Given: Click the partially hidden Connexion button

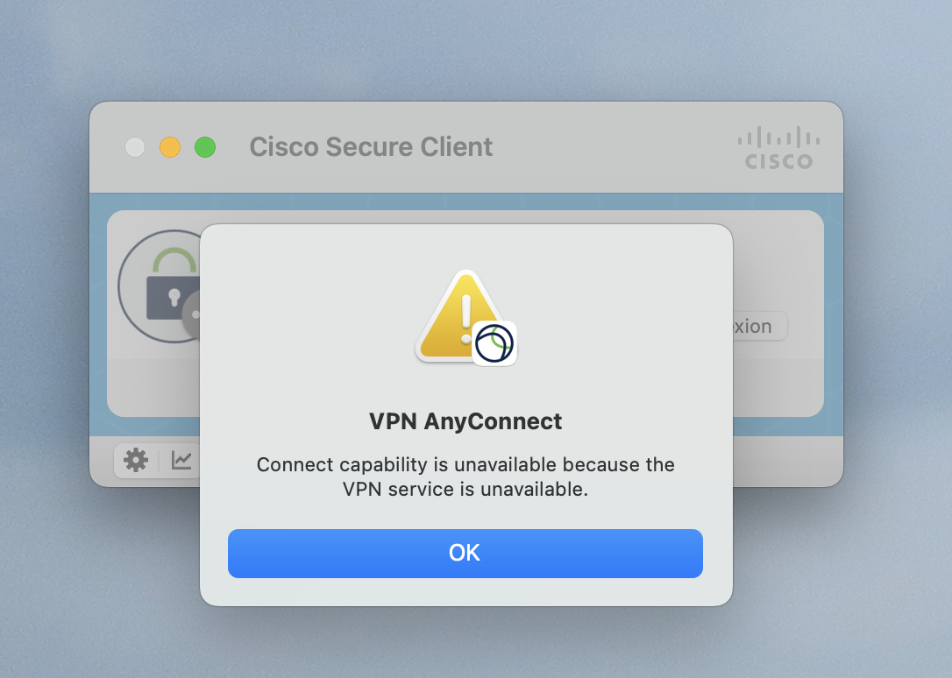Looking at the screenshot, I should 759,326.
